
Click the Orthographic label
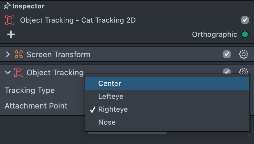coord(214,34)
